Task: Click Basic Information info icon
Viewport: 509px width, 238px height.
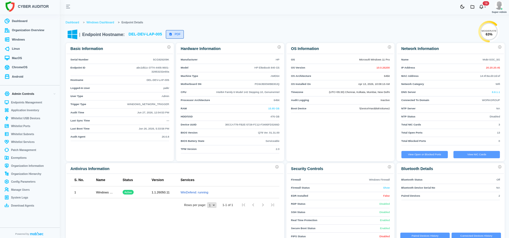Action: tap(169, 47)
